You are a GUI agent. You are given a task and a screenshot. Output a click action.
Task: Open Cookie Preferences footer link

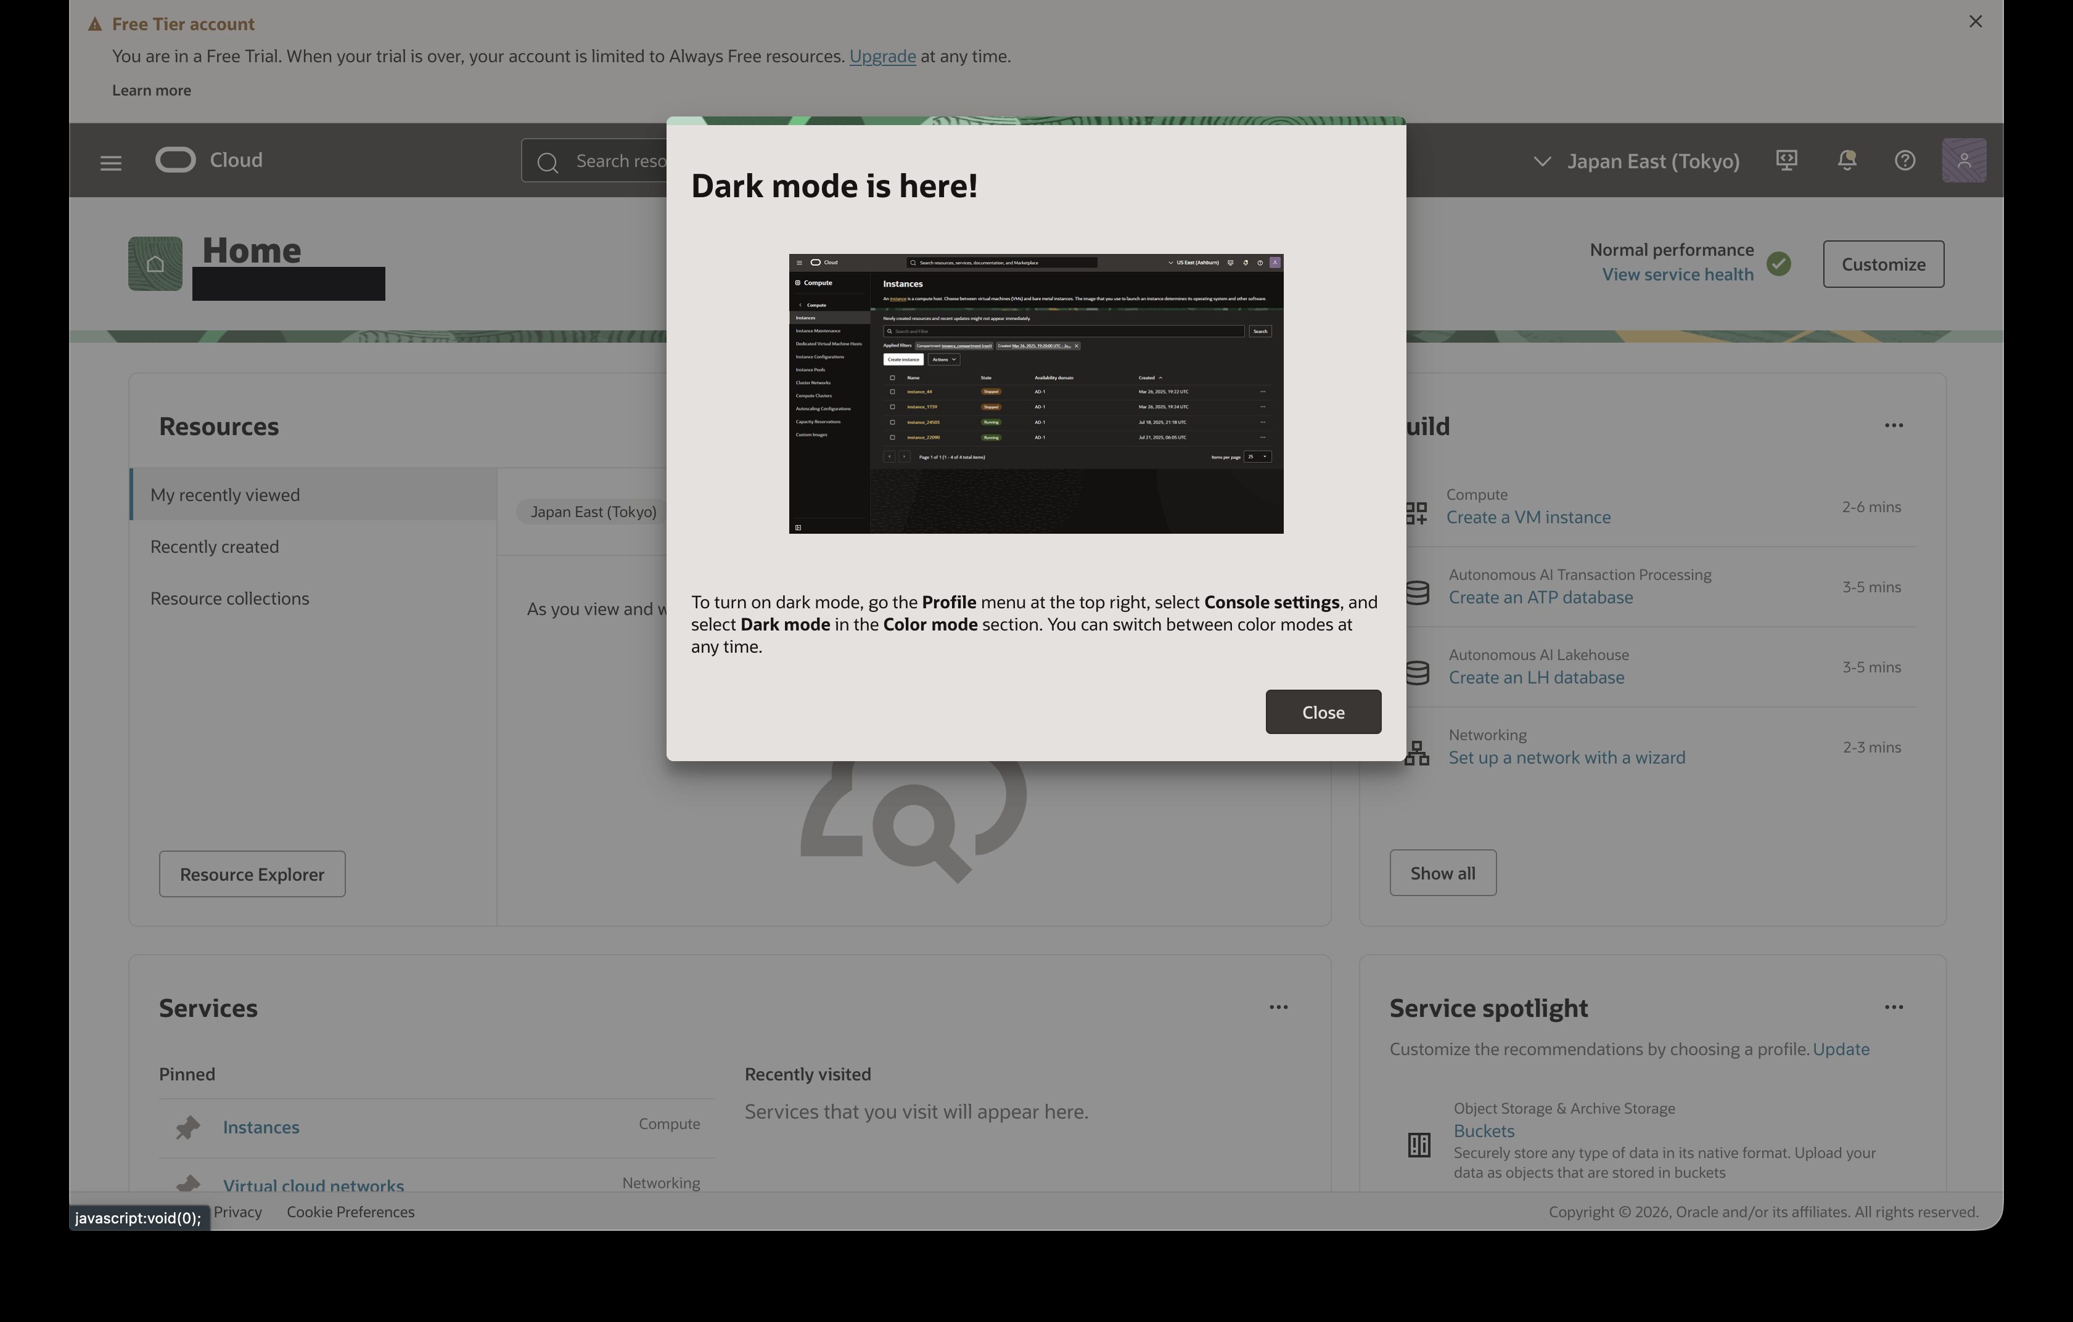click(350, 1212)
